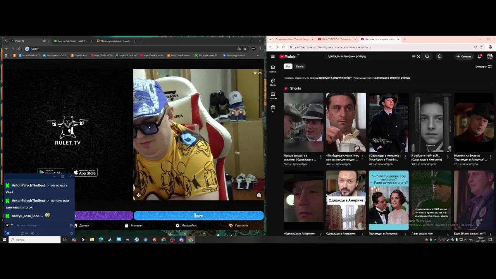
Task: Open options for 'Лапша вышел из тюрьмы' short
Action: coord(320,157)
